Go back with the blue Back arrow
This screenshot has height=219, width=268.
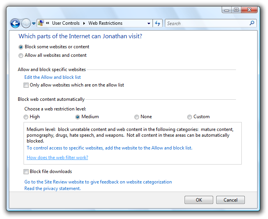point(15,23)
